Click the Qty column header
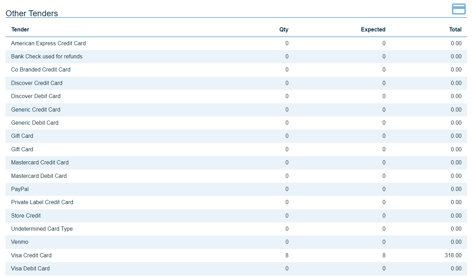This screenshot has width=472, height=278. (x=284, y=30)
